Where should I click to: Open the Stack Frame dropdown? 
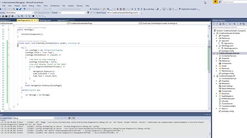[123, 13]
